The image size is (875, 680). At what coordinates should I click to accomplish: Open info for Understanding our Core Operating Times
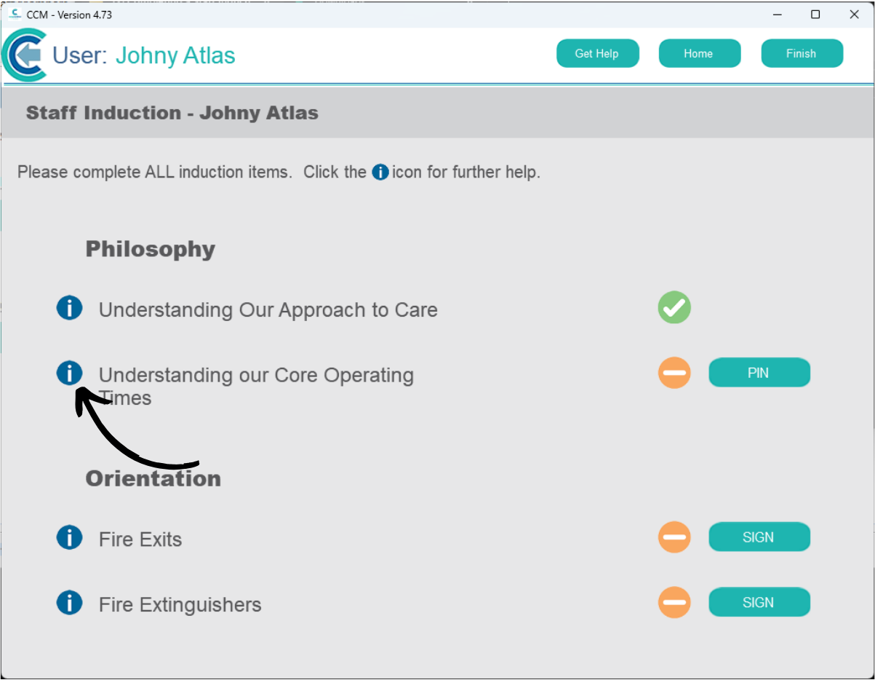pyautogui.click(x=69, y=373)
